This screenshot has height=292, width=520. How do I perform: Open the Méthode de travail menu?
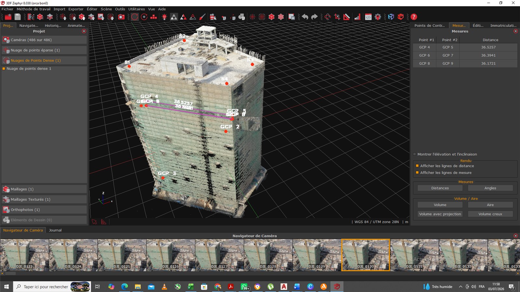click(33, 9)
